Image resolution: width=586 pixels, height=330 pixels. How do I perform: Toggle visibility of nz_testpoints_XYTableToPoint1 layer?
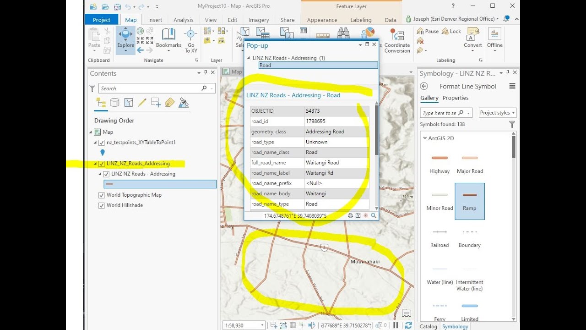coord(102,143)
